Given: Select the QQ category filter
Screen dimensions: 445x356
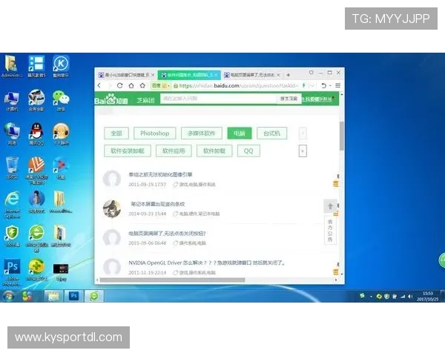Looking at the screenshot, I should tap(248, 151).
